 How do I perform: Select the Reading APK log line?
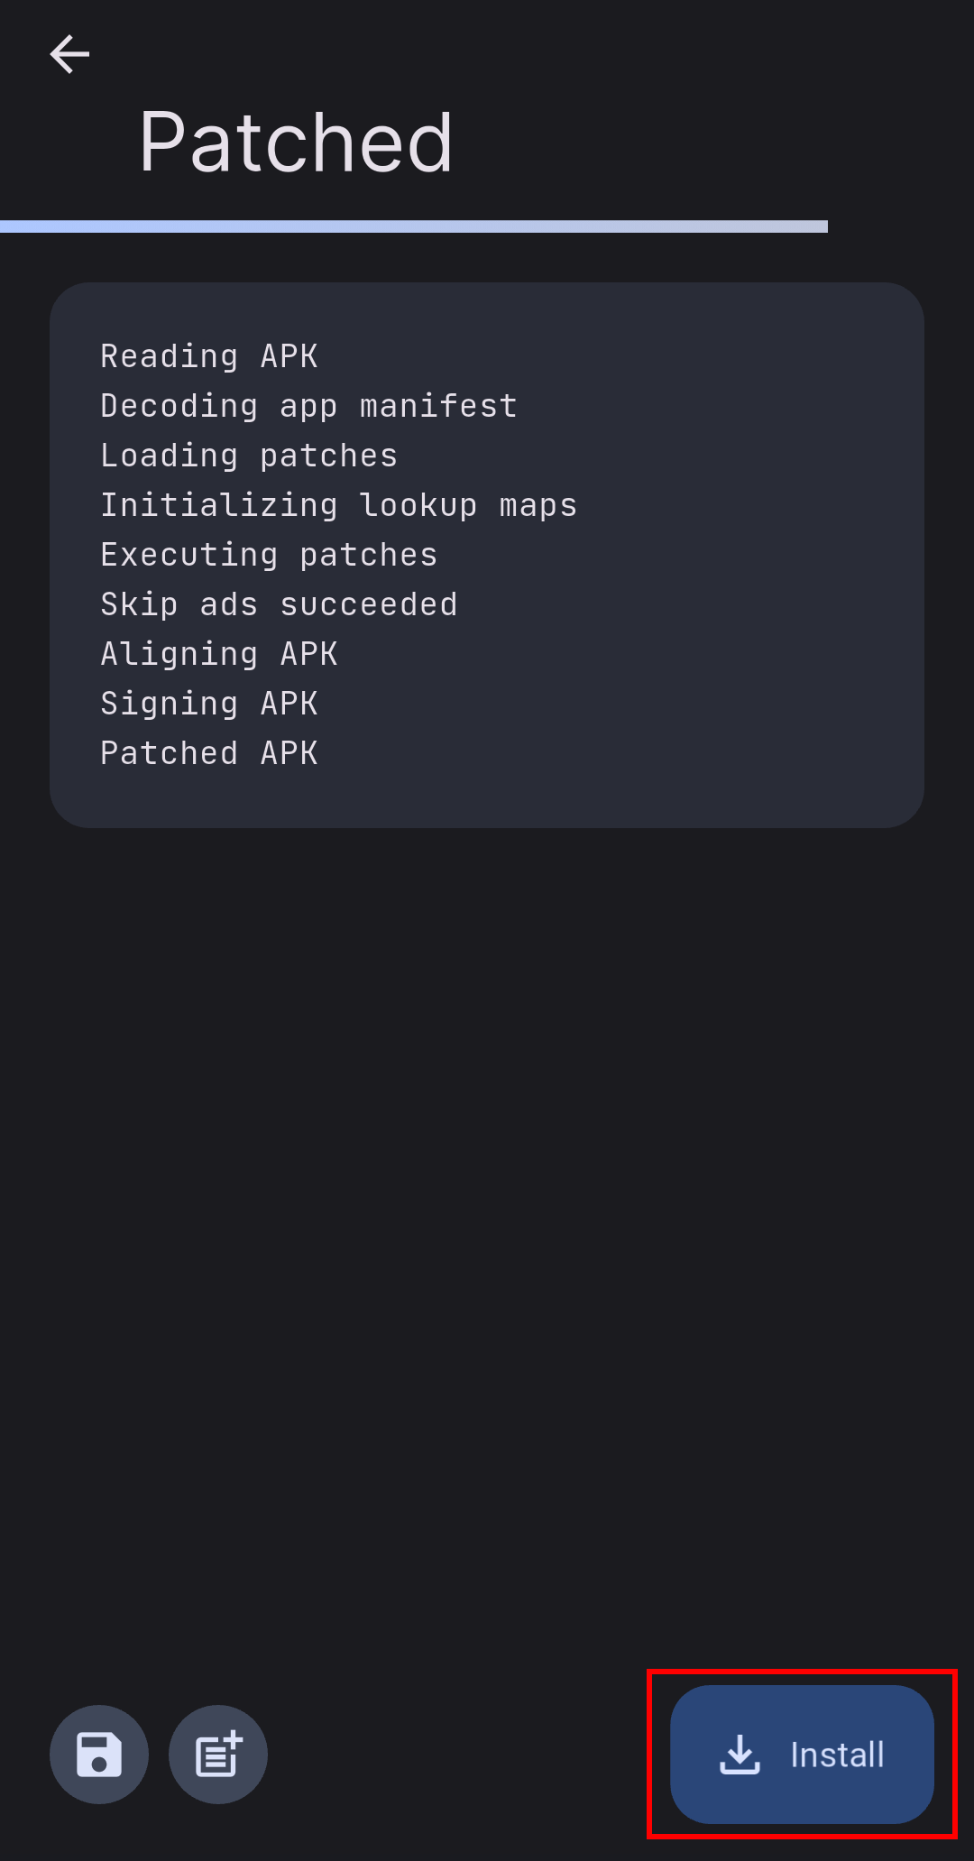pyautogui.click(x=209, y=356)
